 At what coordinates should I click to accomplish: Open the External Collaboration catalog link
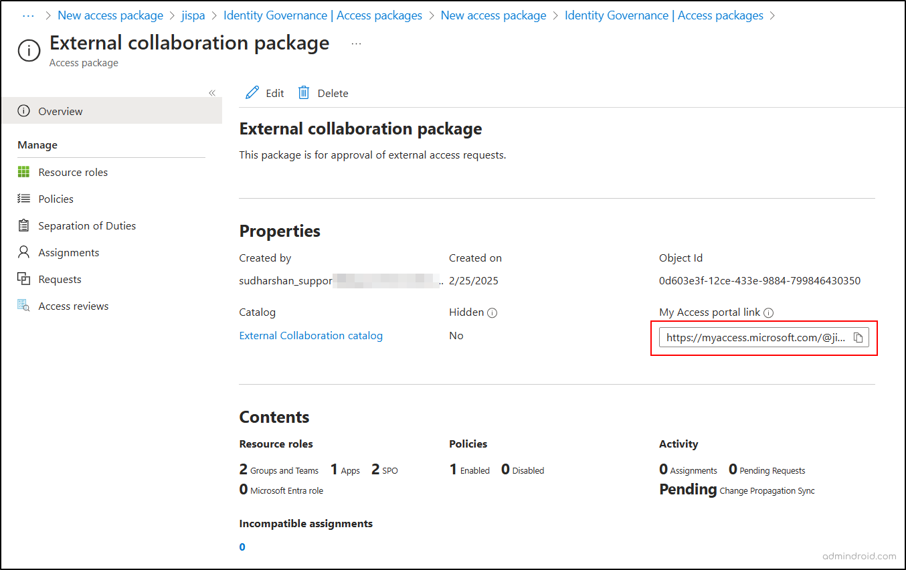pos(310,335)
